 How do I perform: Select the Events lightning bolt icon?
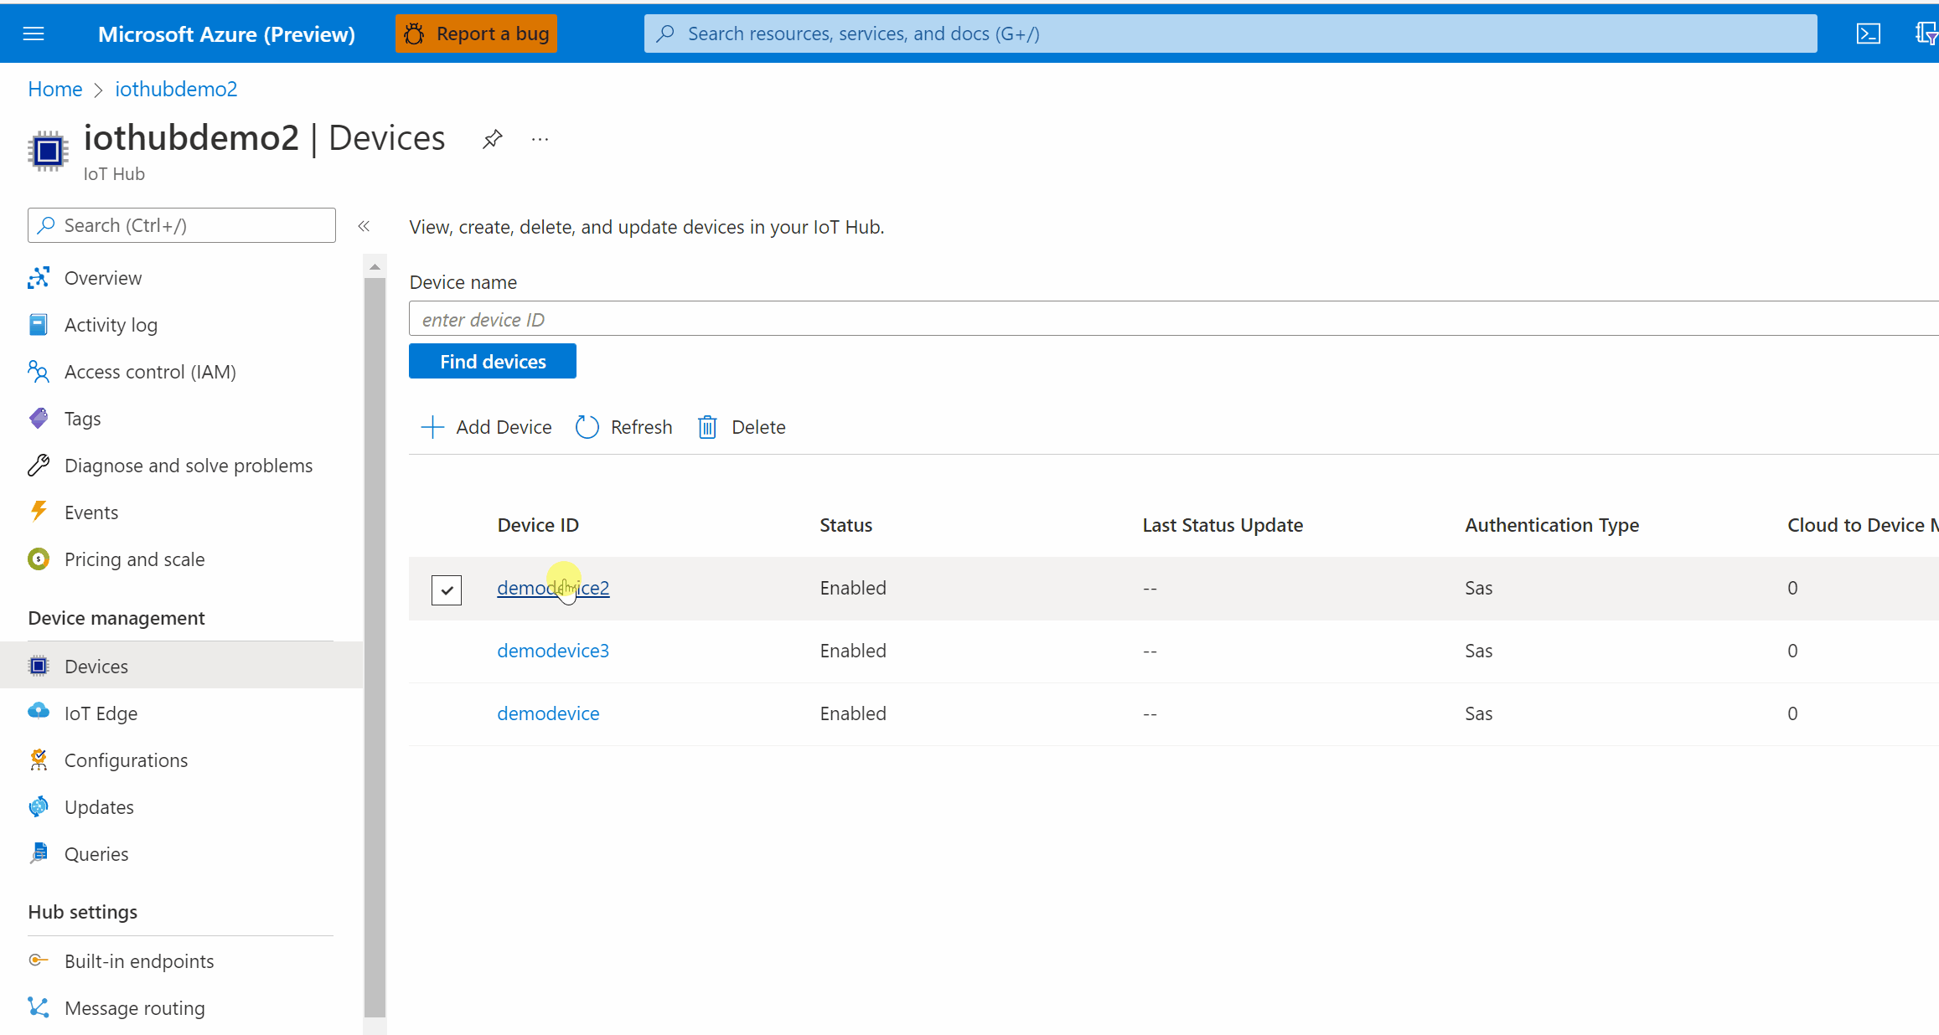tap(37, 511)
